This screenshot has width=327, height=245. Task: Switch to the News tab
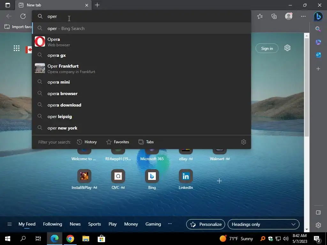[x=75, y=224]
